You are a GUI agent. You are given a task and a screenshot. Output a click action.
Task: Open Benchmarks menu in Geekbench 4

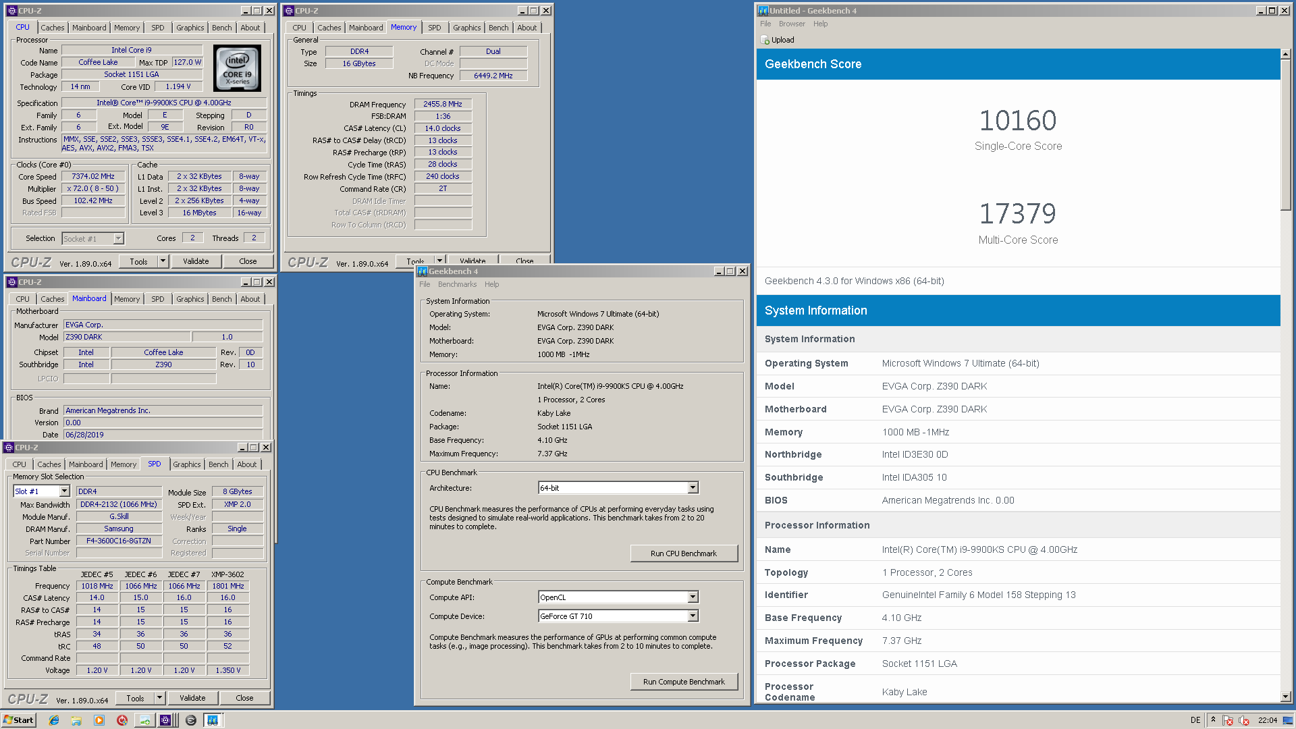point(457,284)
